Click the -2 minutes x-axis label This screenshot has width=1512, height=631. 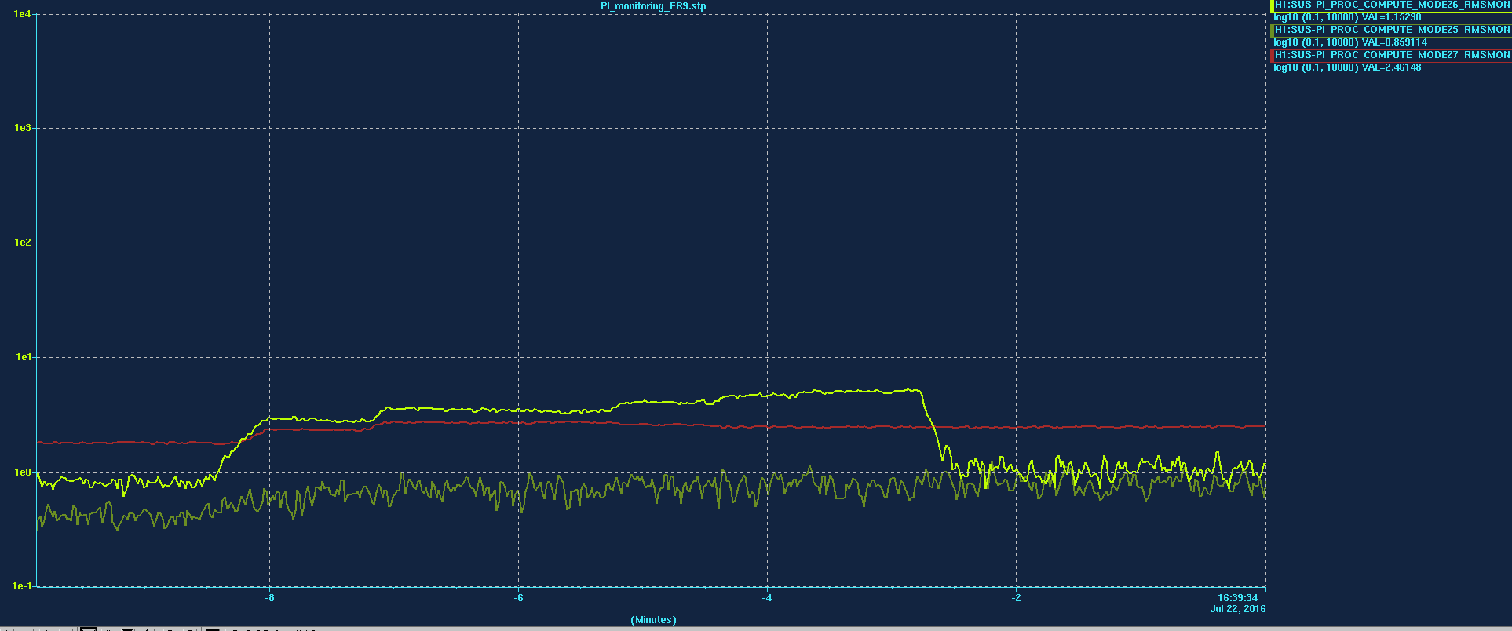(1016, 598)
